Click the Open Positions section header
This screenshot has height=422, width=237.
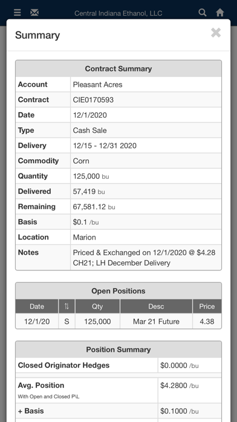(x=118, y=291)
